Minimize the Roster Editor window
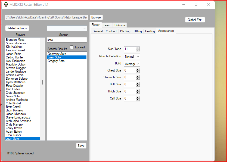The height and width of the screenshot is (162, 227). point(184,5)
